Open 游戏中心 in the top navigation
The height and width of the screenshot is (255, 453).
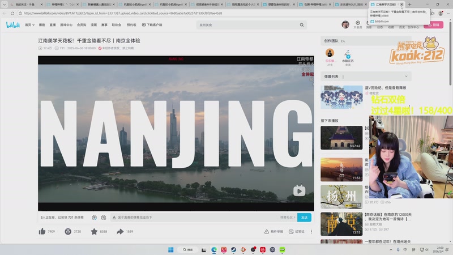(x=66, y=25)
